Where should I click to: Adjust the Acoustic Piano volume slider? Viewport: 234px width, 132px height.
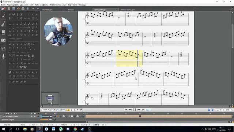coord(46,117)
